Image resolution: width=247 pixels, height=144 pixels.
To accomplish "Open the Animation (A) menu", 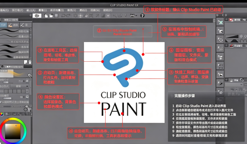I will coord(31,10).
